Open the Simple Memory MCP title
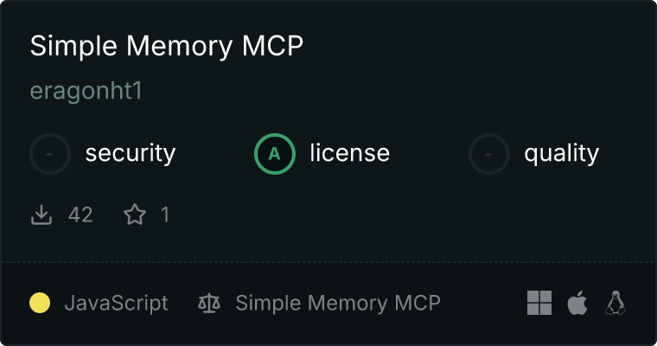The height and width of the screenshot is (346, 657). tap(166, 46)
